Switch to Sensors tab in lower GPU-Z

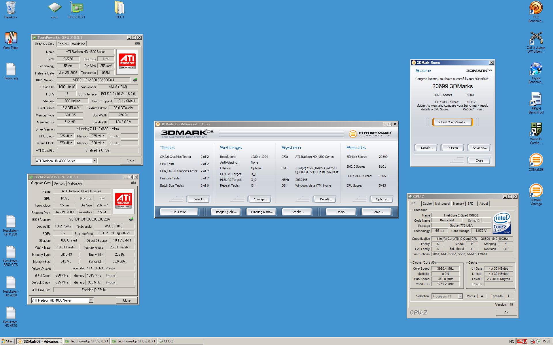(59, 183)
